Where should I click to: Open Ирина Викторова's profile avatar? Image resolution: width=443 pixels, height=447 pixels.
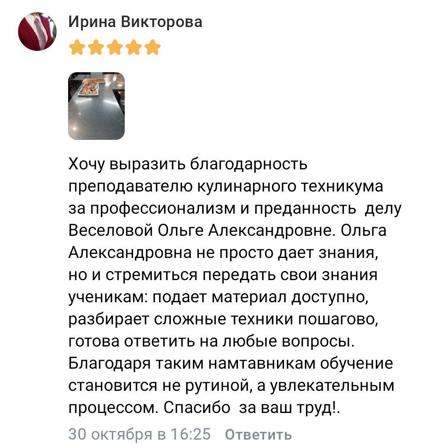pyautogui.click(x=37, y=32)
